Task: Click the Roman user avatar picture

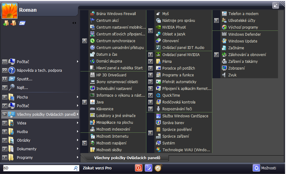Action: [10, 11]
